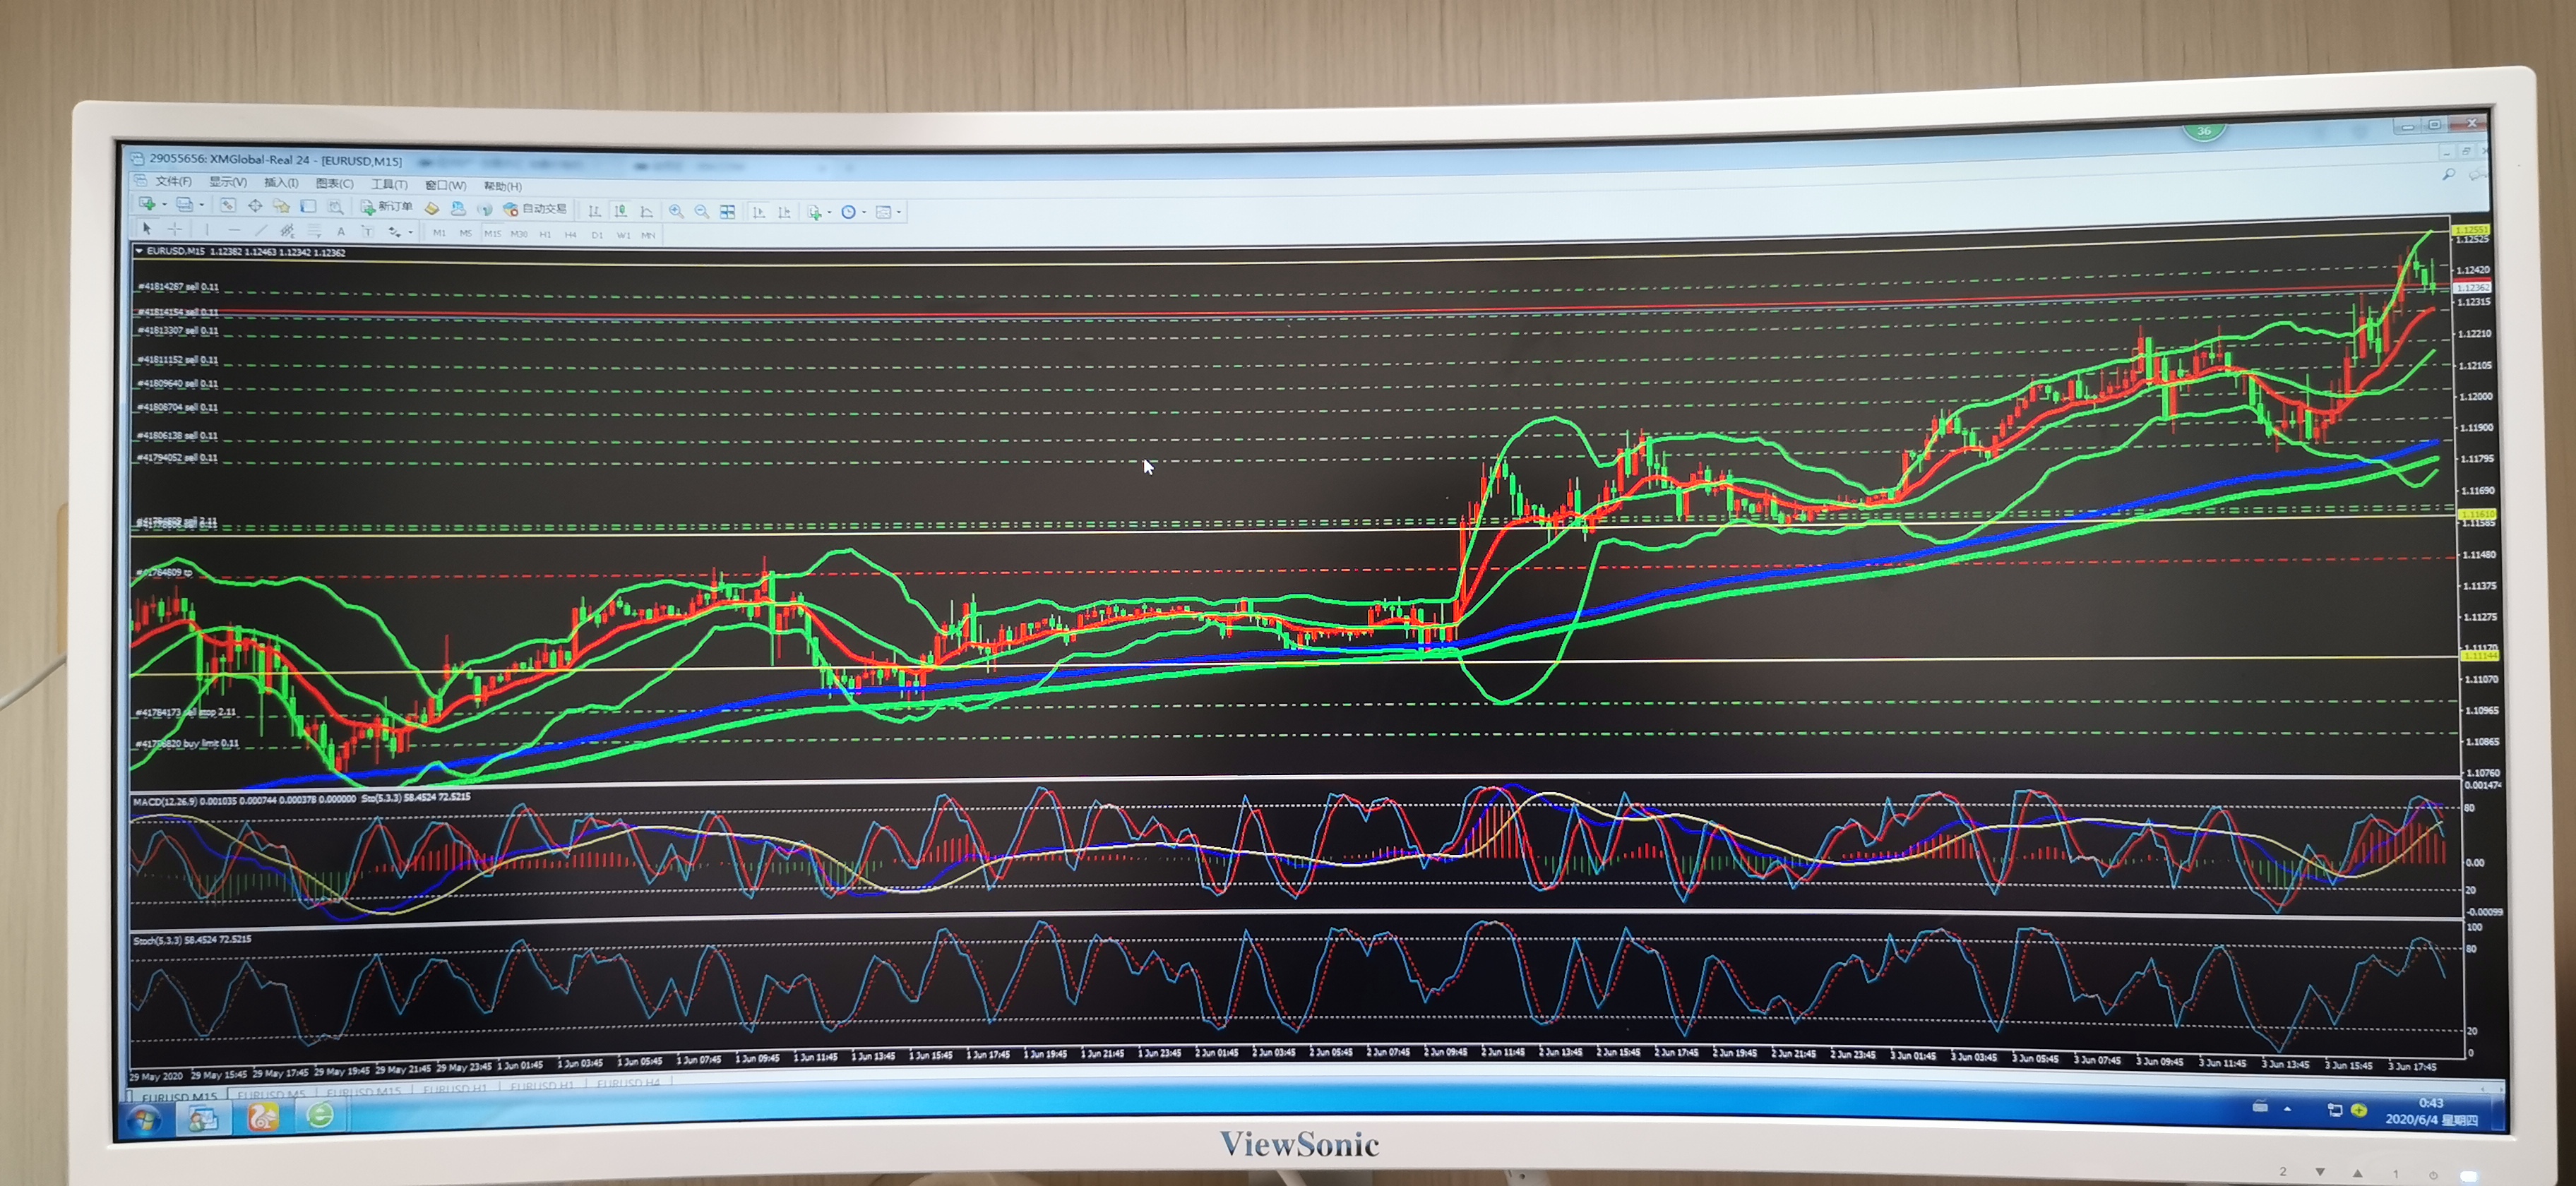Click the 新订单 new order button
Screen dimensions: 2576x1186
386,207
